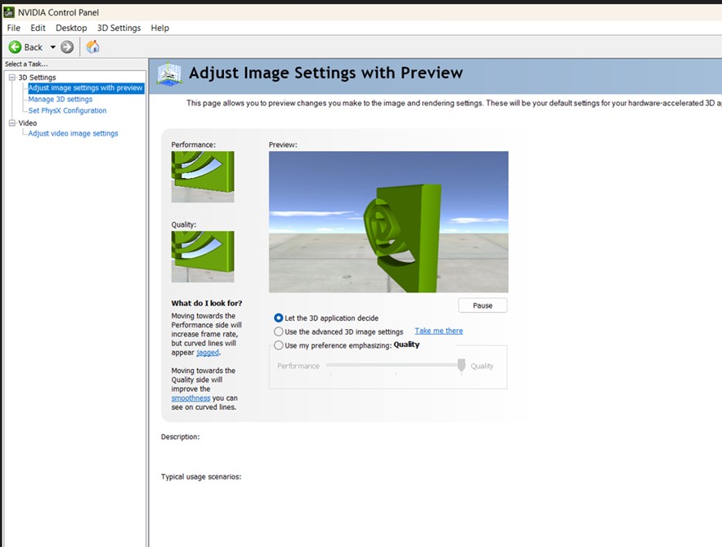Open the 3D Settings menu in menu bar
Screen dimensions: 722x547
[119, 28]
